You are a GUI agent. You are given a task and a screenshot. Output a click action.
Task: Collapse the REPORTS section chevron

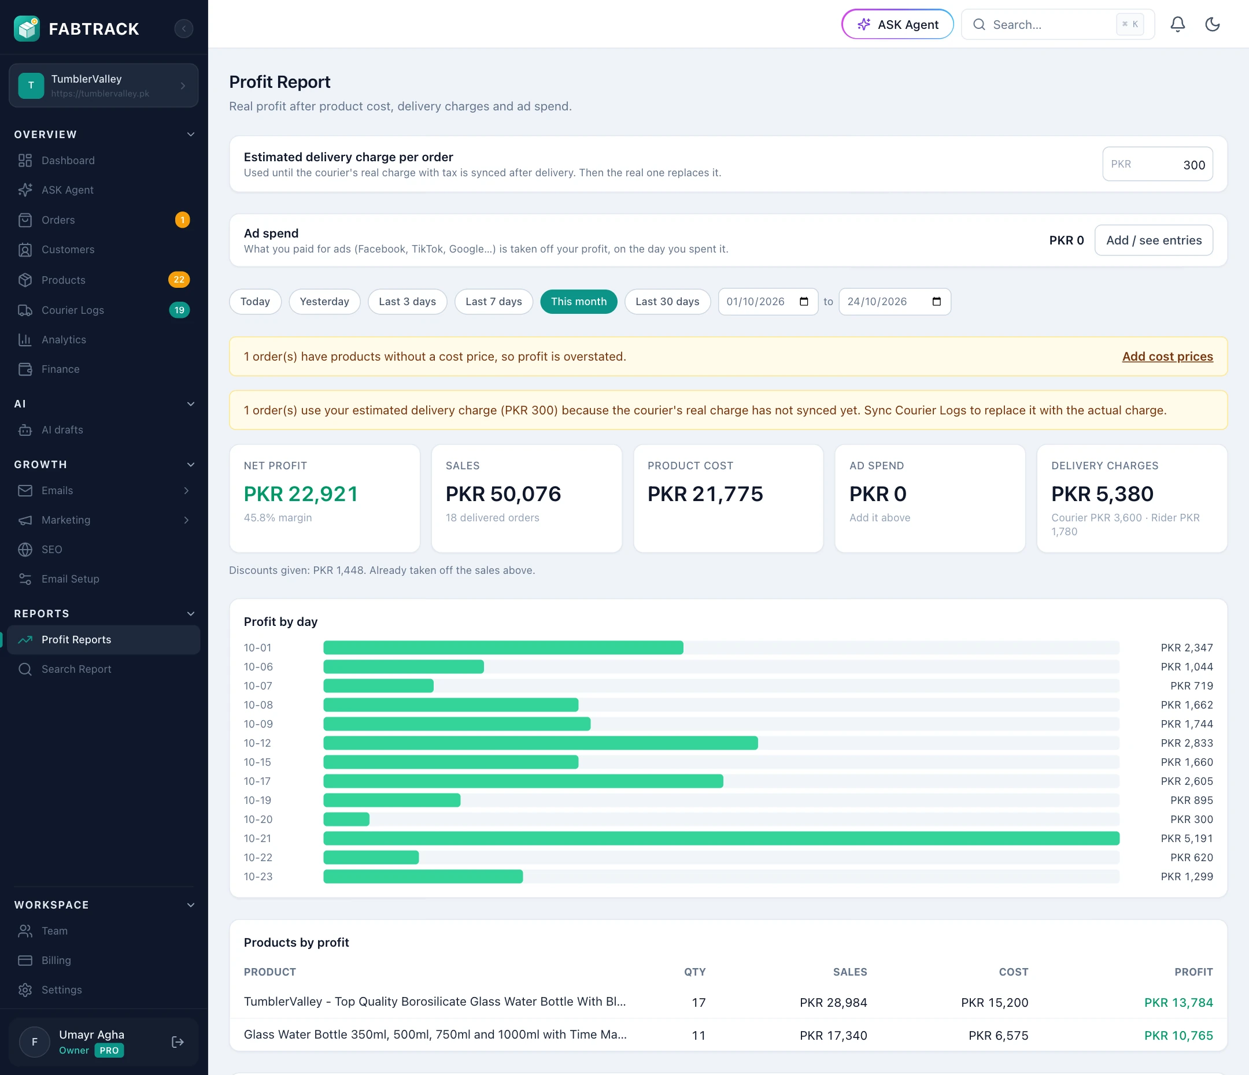pos(190,613)
